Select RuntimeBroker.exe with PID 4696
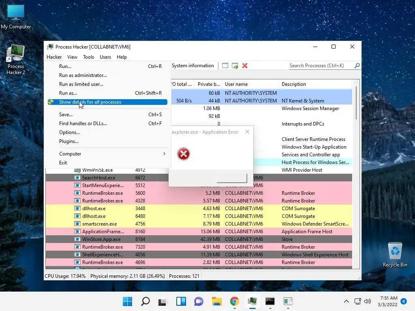Viewport: 415px width, 311px height. (x=199, y=262)
